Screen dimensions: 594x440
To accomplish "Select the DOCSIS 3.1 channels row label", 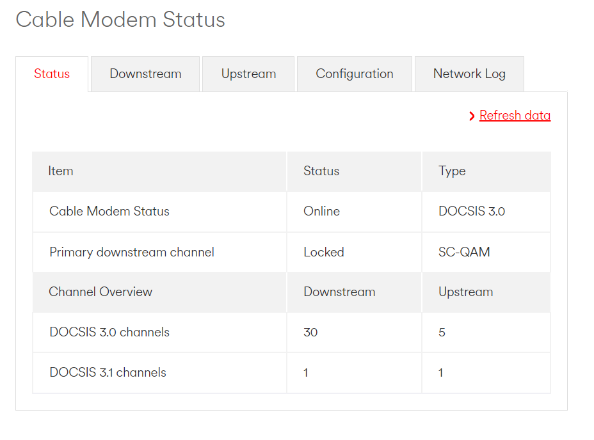I will click(x=108, y=373).
